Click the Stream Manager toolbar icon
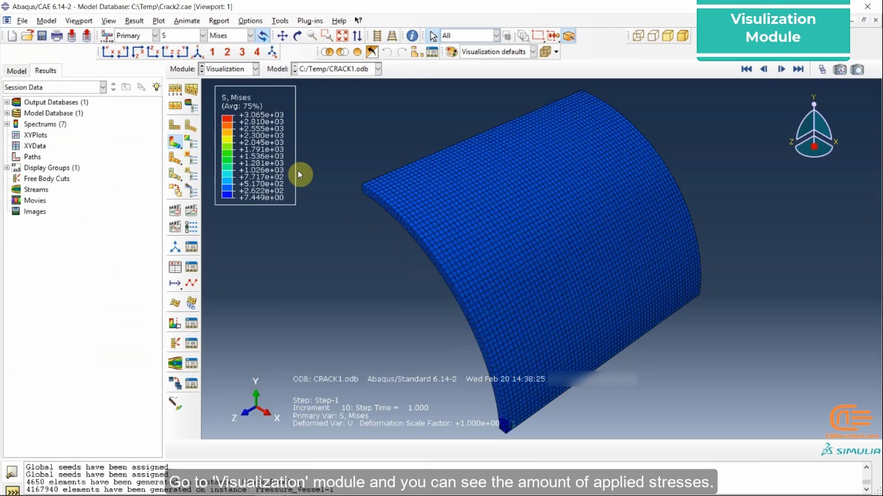 191,363
